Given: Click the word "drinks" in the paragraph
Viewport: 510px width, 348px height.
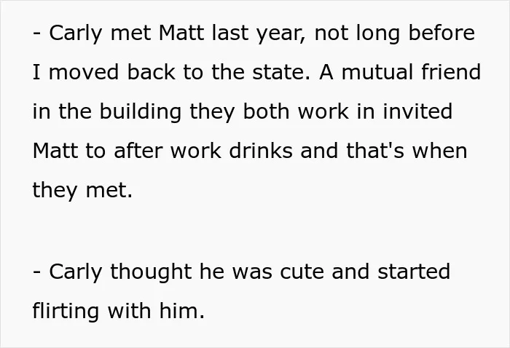Looking at the screenshot, I should click(x=261, y=151).
